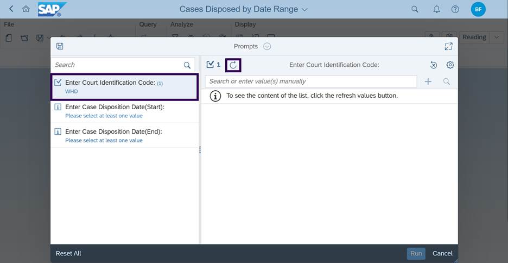Image resolution: width=508 pixels, height=263 pixels.
Task: Open the header search icon
Action: [415, 9]
